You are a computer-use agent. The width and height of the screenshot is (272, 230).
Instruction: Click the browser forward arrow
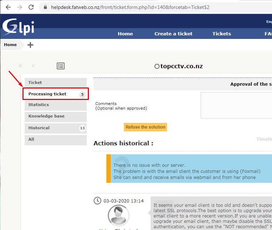[20, 7]
